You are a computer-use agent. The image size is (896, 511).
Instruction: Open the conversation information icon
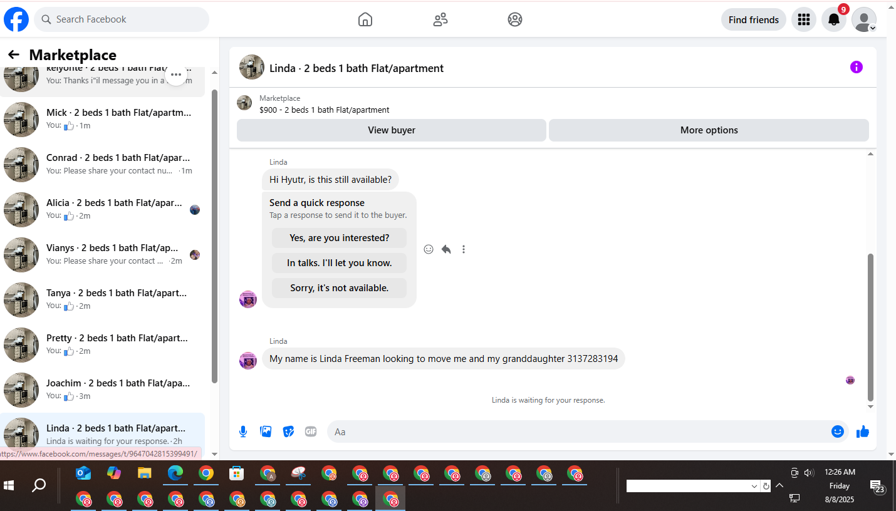[x=857, y=67]
